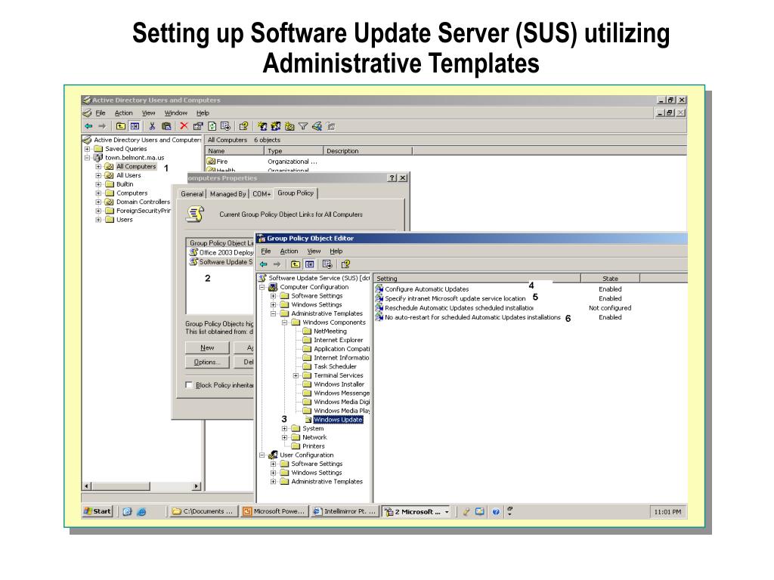Click the horizontal scrollbar thumb in Active Directory tree
The width and height of the screenshot is (774, 580).
[x=121, y=486]
